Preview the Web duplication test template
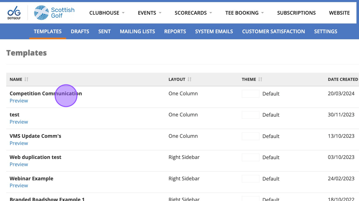The height and width of the screenshot is (201, 359). coord(19,164)
